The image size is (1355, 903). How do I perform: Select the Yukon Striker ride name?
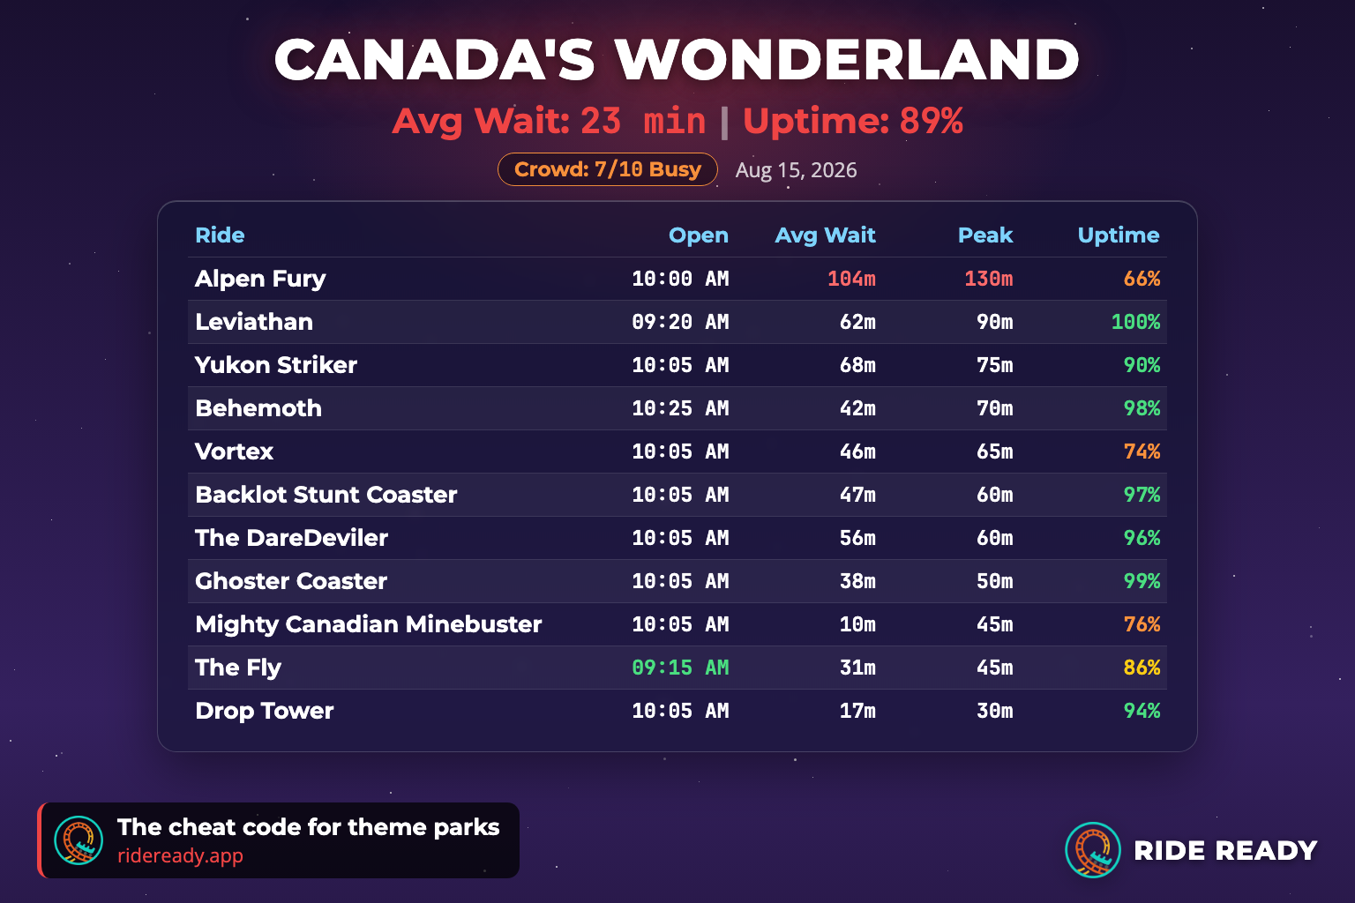point(276,365)
